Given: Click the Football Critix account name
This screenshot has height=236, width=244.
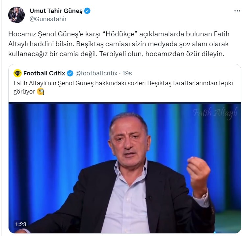Looking at the screenshot, I should click(44, 73).
